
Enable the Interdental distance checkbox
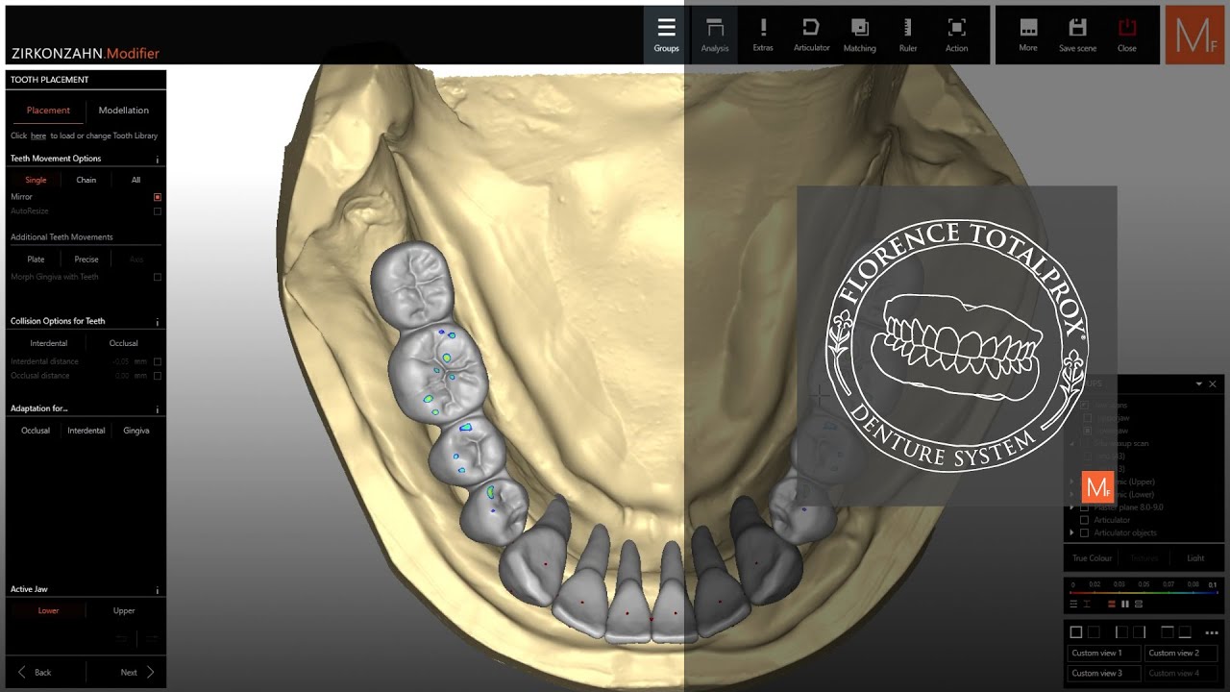click(x=158, y=361)
